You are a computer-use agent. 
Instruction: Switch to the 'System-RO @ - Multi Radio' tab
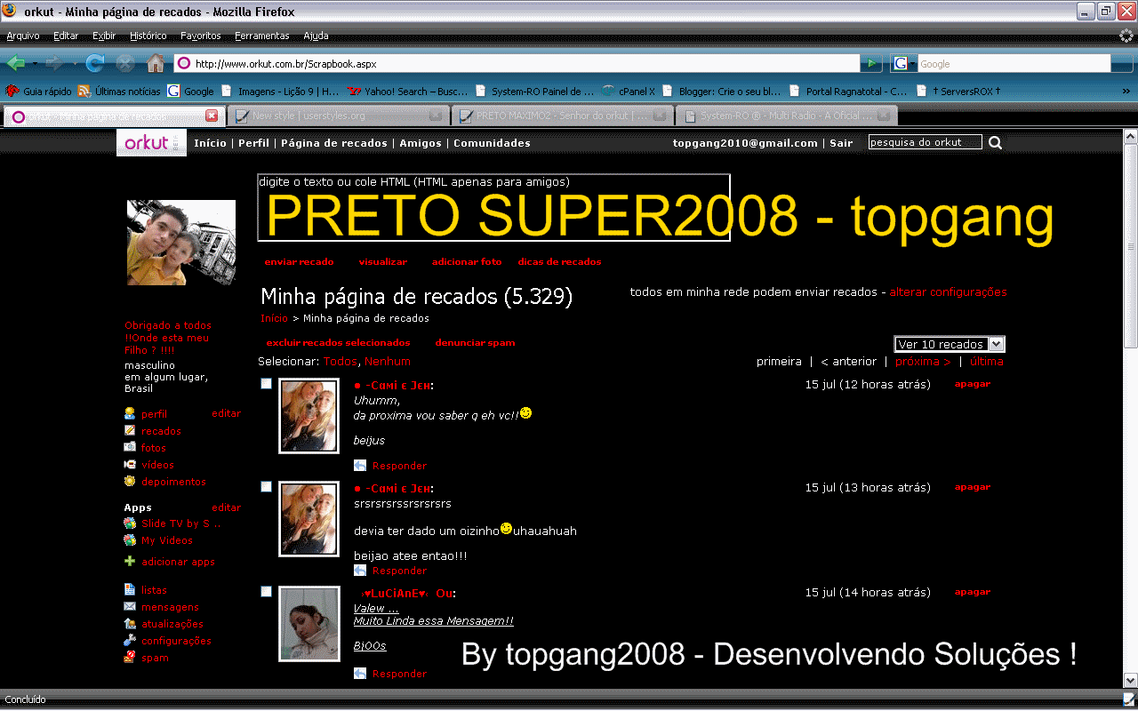click(x=787, y=116)
